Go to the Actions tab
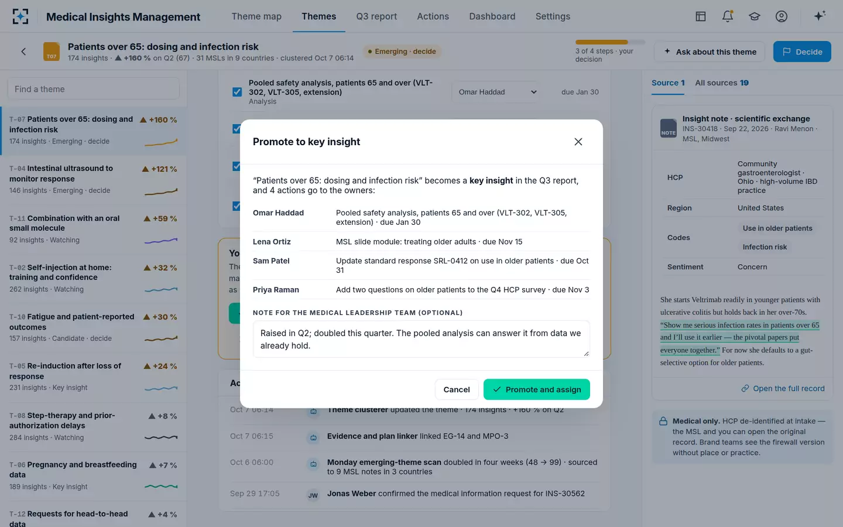843x527 pixels. point(433,16)
